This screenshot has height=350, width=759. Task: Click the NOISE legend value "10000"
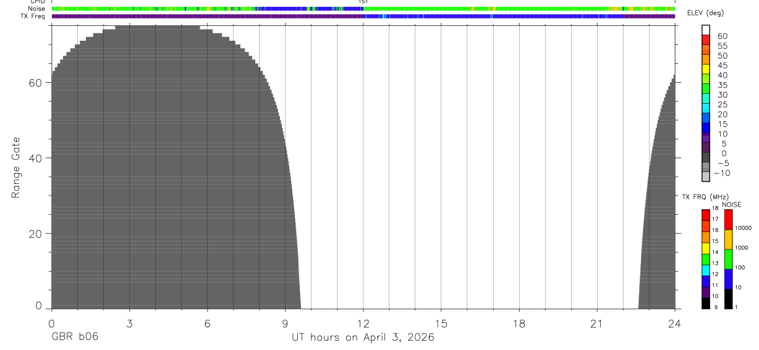(x=744, y=228)
